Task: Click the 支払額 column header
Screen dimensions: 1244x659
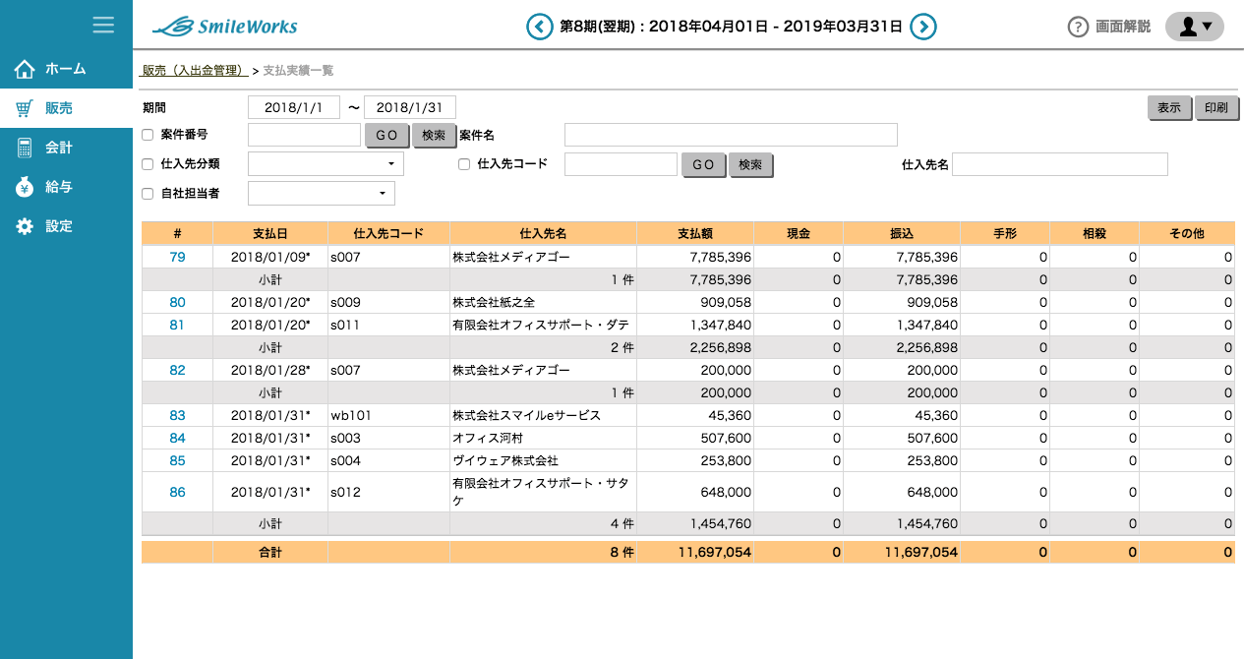Action: tap(695, 233)
